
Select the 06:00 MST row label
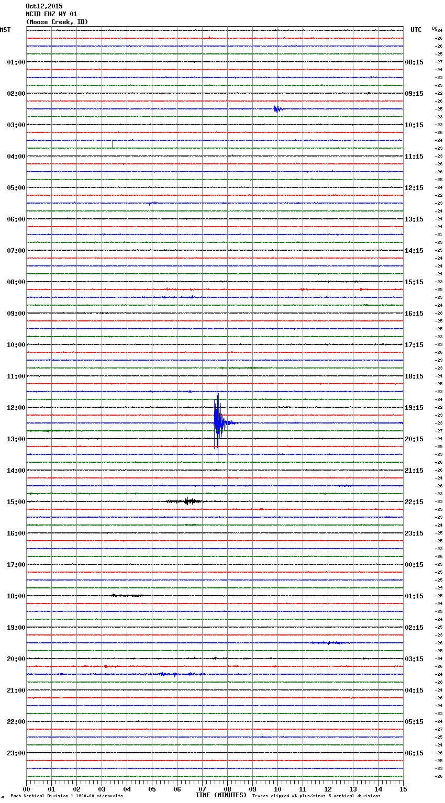point(16,219)
